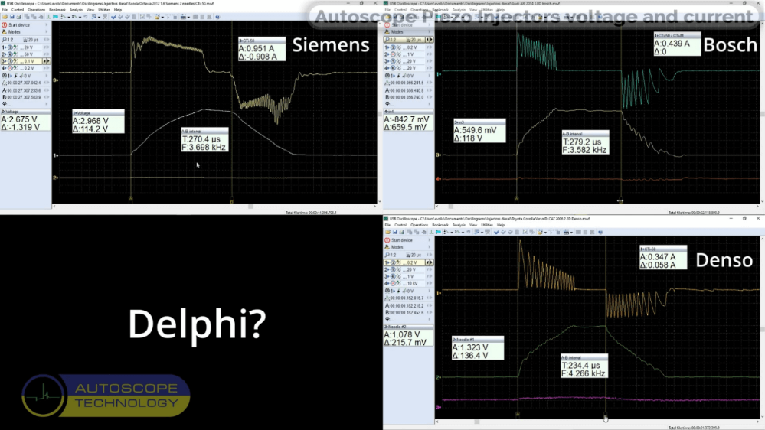Open the Utilities menu in Denso window
This screenshot has height=430, width=765.
click(x=484, y=224)
